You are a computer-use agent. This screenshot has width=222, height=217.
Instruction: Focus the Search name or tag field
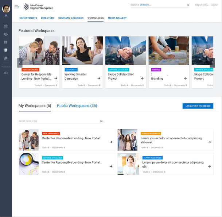click(61, 121)
